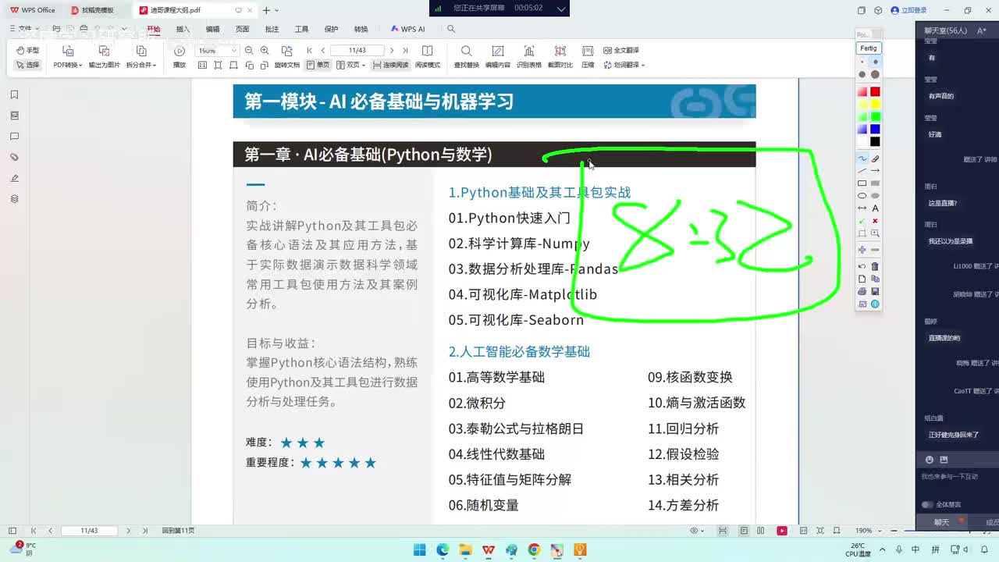
Task: Choose the hollow rectangle drawing tool
Action: coord(862,183)
